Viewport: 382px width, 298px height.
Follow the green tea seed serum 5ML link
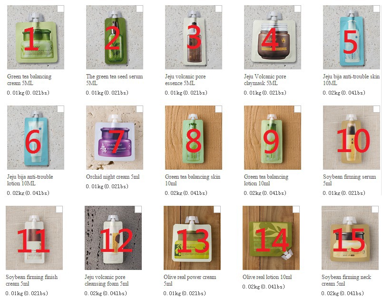coord(114,80)
